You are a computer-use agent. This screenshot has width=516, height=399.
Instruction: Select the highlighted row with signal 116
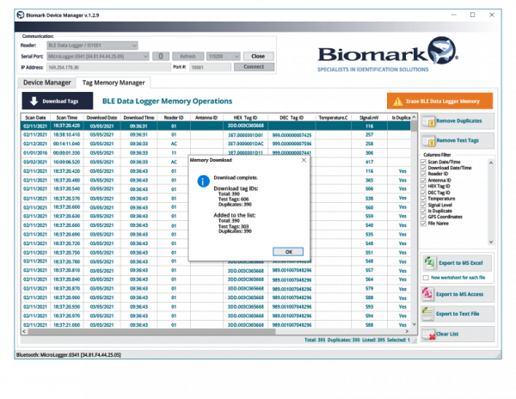point(216,126)
